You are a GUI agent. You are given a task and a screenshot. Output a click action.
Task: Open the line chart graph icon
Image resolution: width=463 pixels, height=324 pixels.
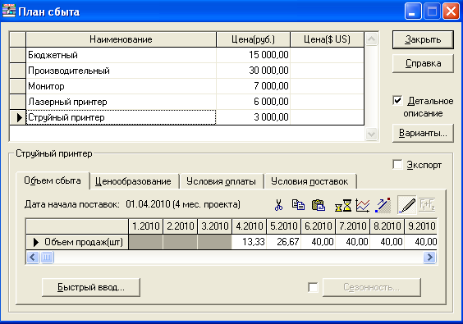363,205
